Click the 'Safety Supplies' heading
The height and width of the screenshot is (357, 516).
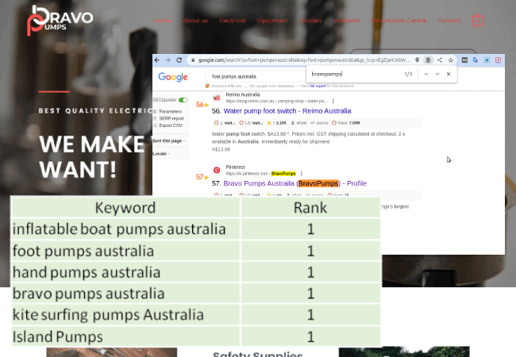pyautogui.click(x=258, y=355)
